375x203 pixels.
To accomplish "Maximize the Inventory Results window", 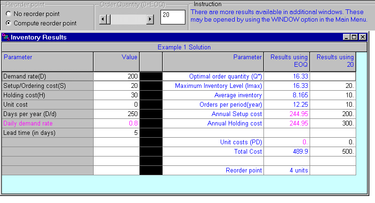I will (x=354, y=37).
